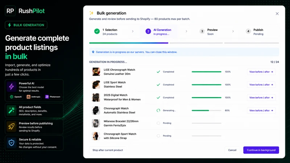View before / after for Chronograph Watch Automatic
The width and height of the screenshot is (290, 163).
tap(261, 110)
